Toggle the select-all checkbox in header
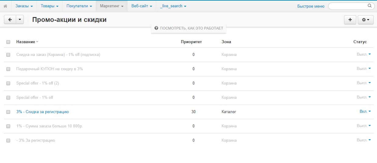377x163 pixels. 8,42
